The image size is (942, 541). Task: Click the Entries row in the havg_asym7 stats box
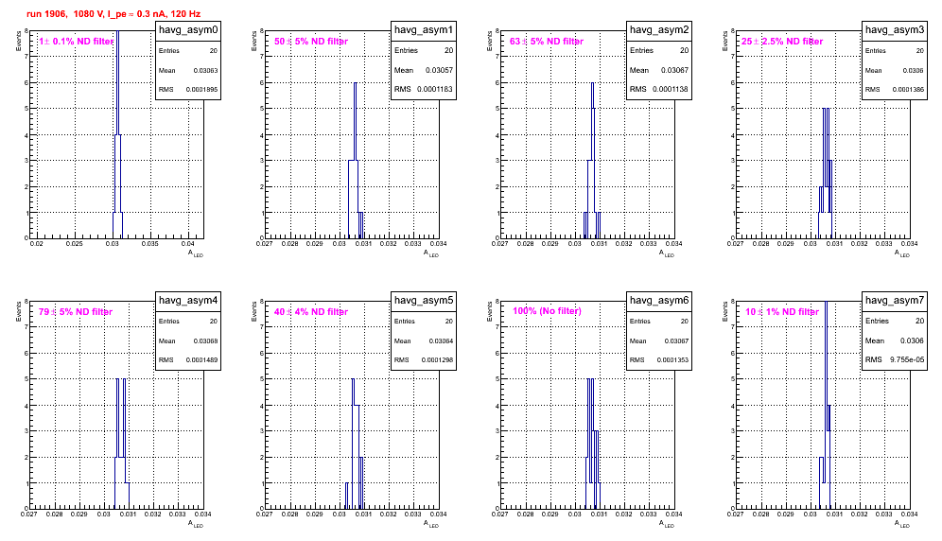coord(895,321)
